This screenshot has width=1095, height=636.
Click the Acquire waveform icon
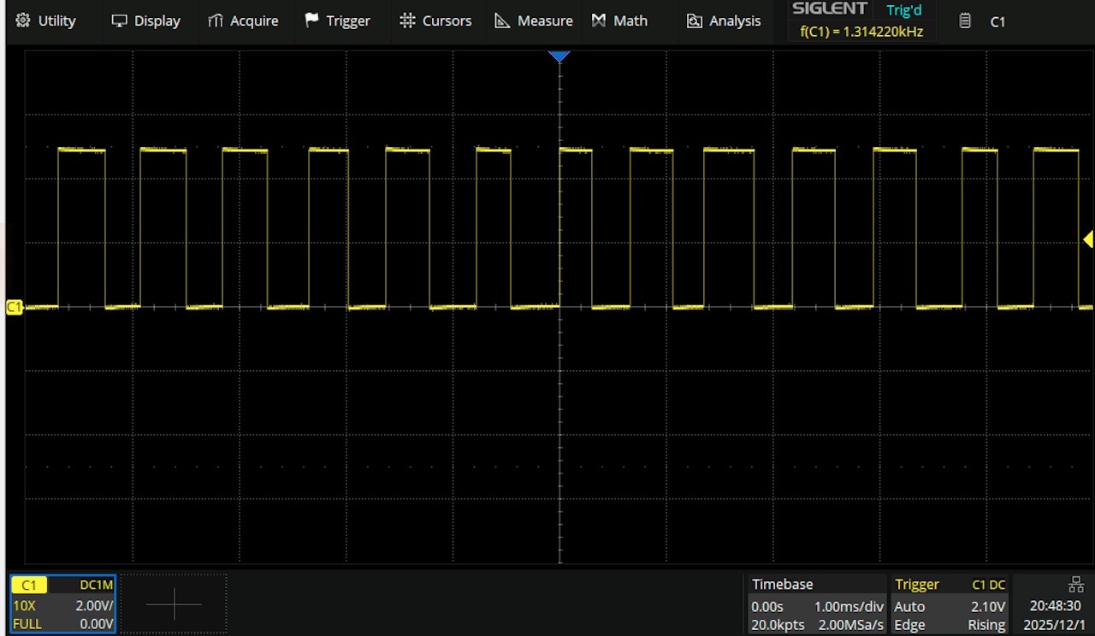tap(216, 21)
